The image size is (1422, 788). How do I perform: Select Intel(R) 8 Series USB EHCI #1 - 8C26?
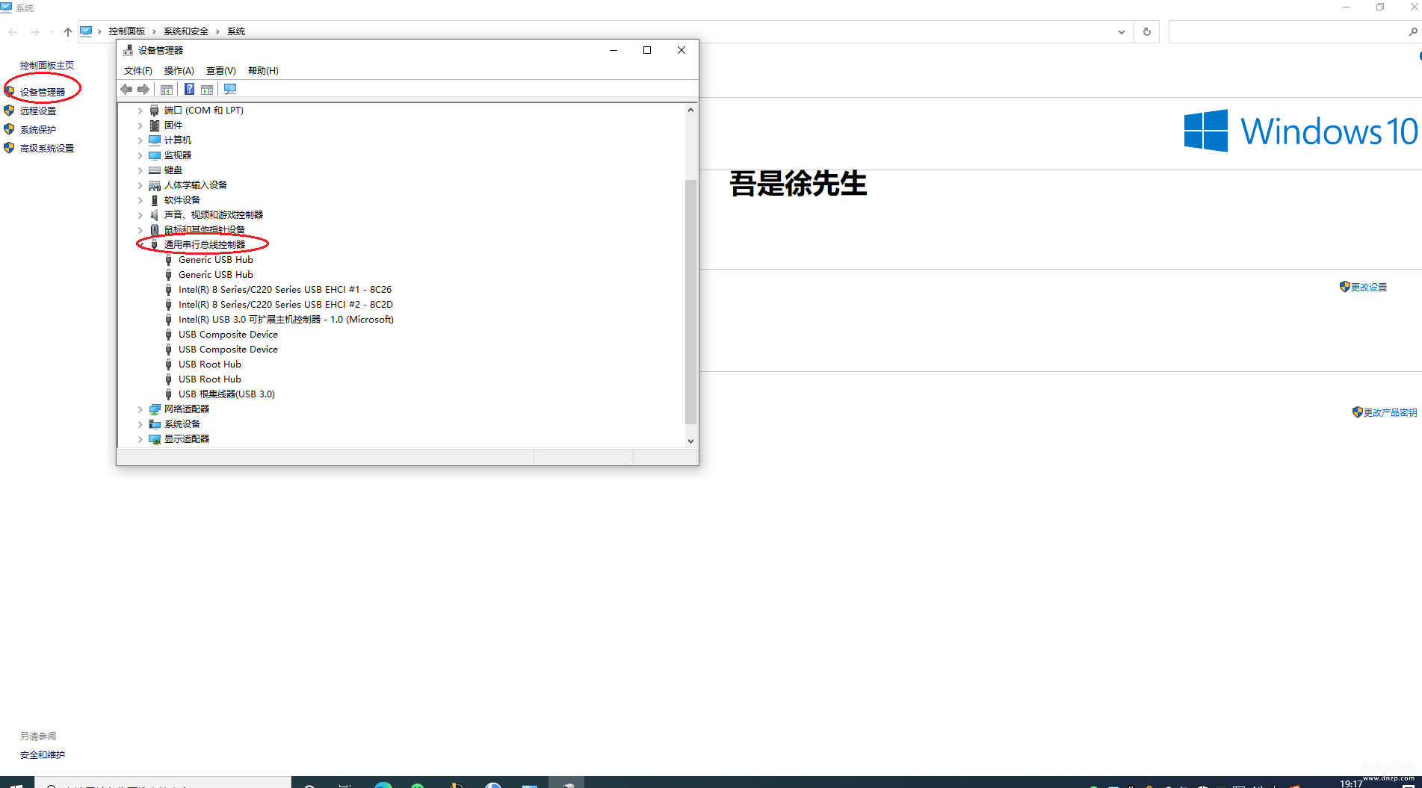click(285, 290)
